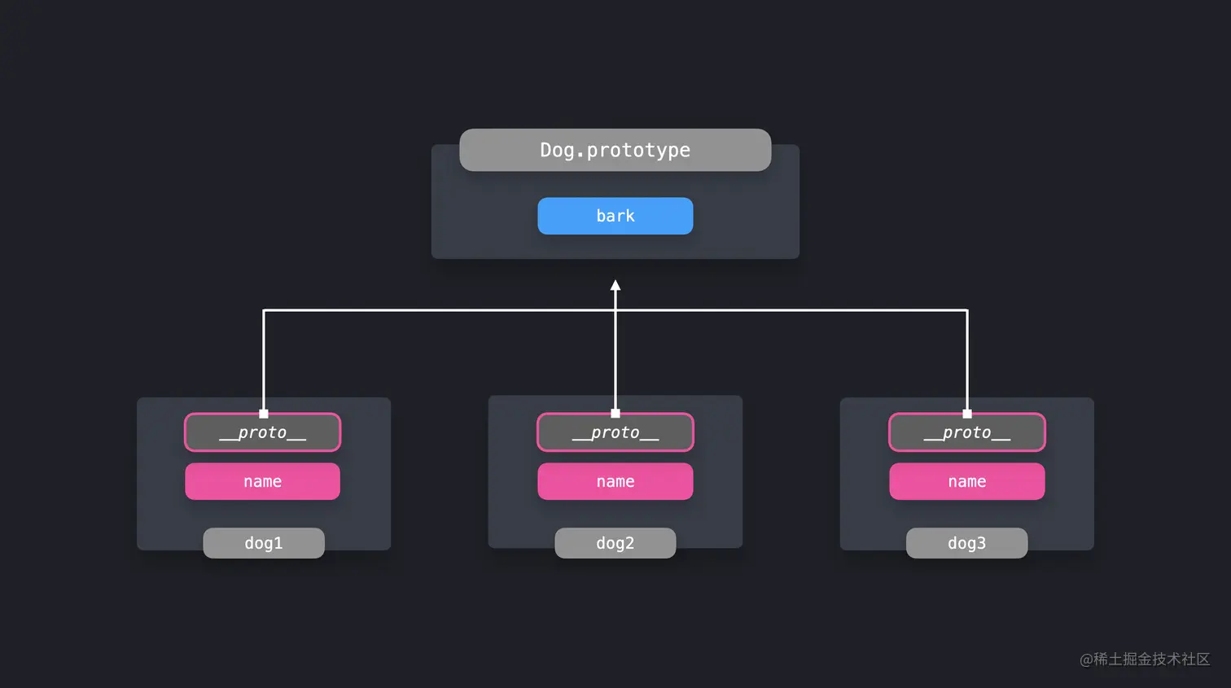The height and width of the screenshot is (688, 1231).
Task: Click the bark method icon under Dog.prototype
Action: 615,216
